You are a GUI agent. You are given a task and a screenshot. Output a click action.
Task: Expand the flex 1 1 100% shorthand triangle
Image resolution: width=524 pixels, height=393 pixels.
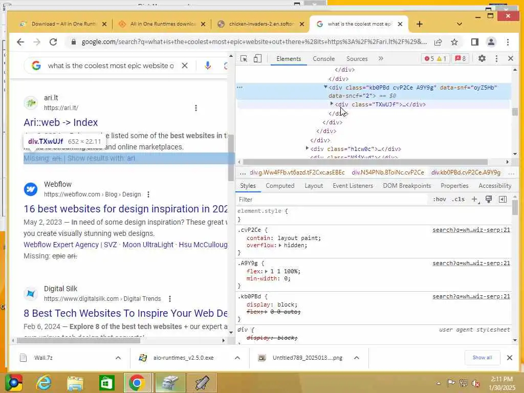(x=266, y=271)
